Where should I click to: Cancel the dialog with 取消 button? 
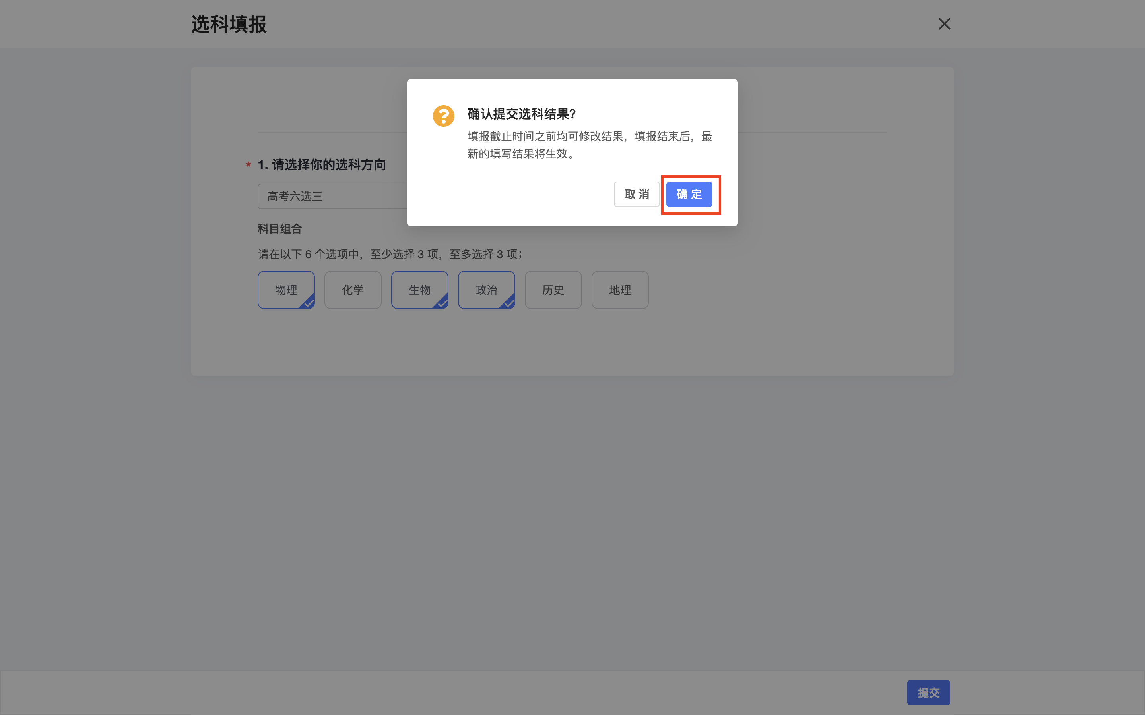(637, 194)
